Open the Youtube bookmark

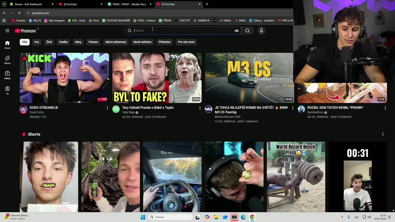coord(19,20)
